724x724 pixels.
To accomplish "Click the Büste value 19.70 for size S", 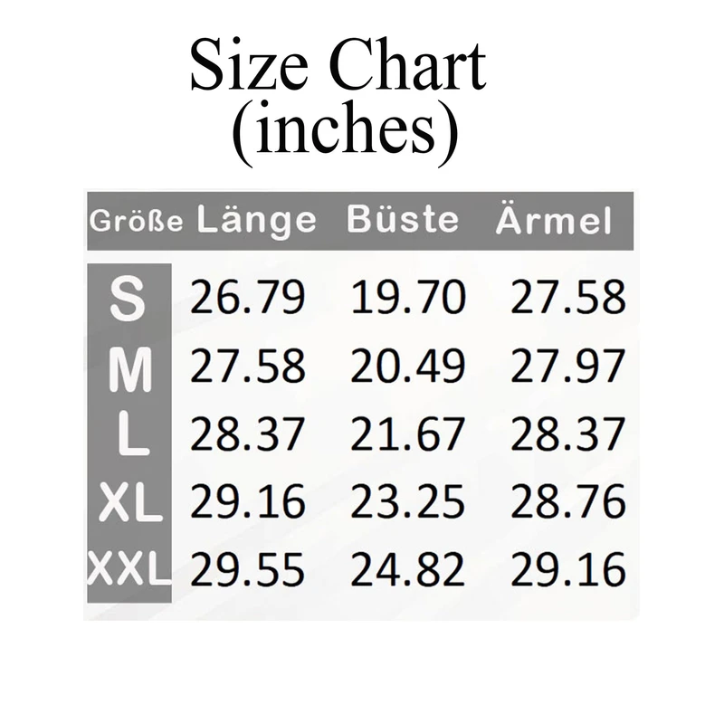I will coord(408,300).
